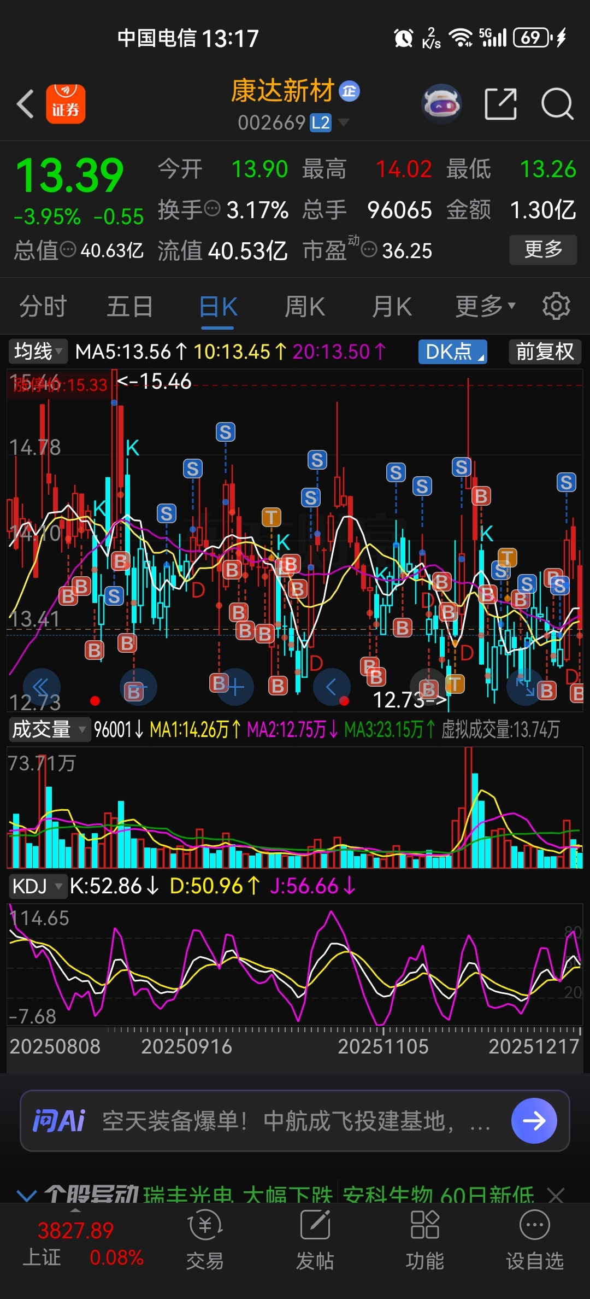Open the 发帖 post icon

(315, 1239)
